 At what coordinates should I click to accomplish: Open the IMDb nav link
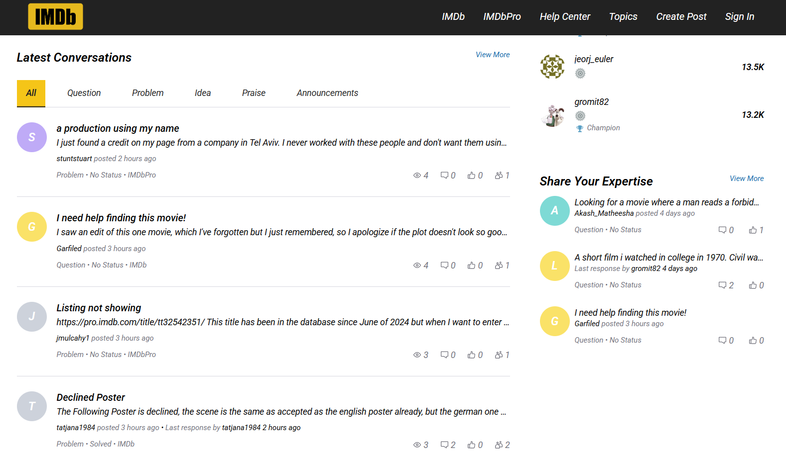tap(453, 17)
